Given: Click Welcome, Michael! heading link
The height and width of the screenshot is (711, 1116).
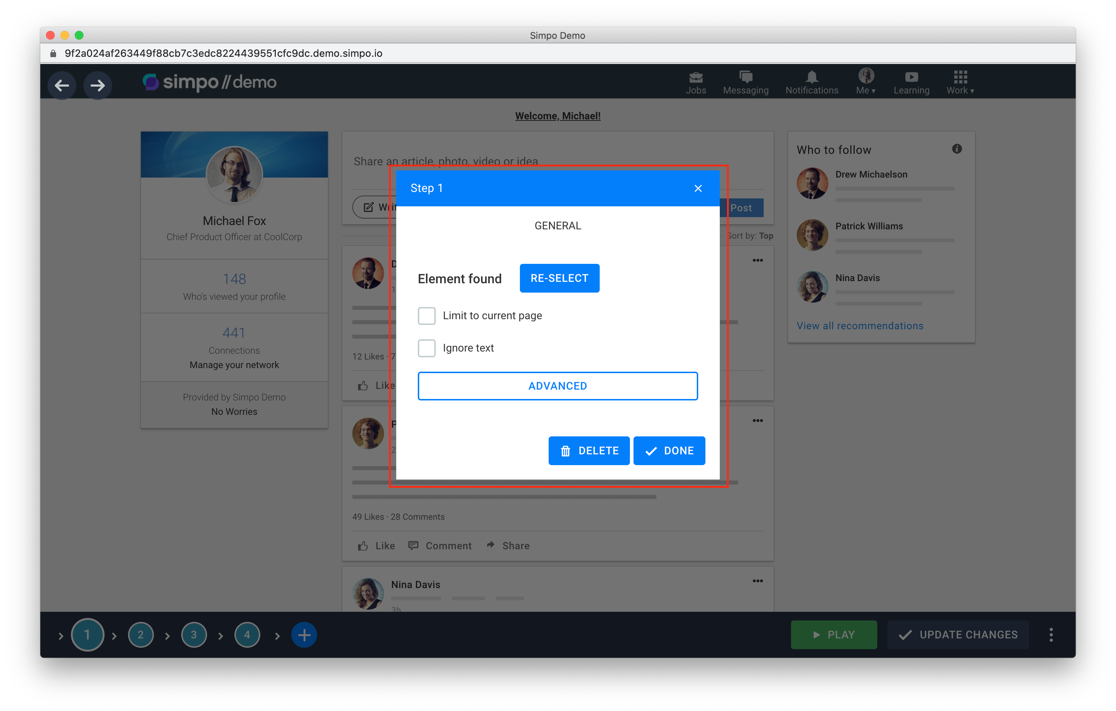Looking at the screenshot, I should [x=558, y=116].
